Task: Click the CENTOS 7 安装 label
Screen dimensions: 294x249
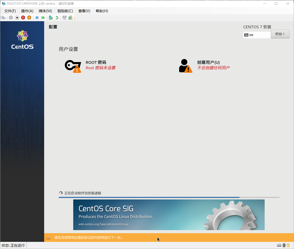Action: [257, 27]
